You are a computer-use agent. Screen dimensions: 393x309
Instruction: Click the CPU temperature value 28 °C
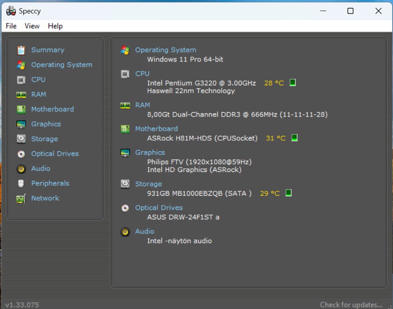tap(274, 83)
